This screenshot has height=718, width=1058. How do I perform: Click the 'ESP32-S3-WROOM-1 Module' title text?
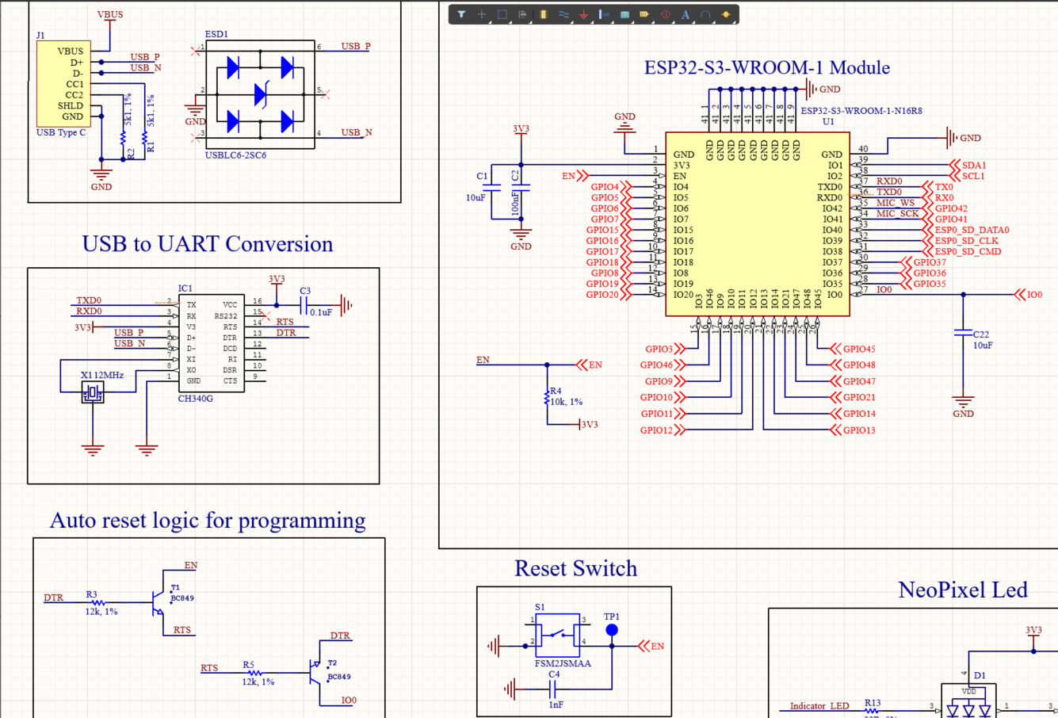click(766, 67)
